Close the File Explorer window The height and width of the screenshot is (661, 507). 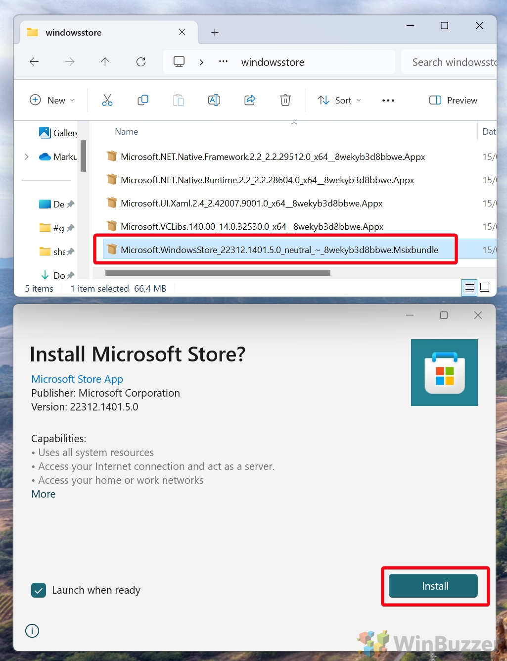coord(479,26)
